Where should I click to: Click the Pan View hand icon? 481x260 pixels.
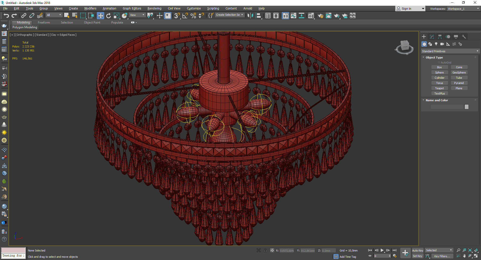(x=464, y=256)
